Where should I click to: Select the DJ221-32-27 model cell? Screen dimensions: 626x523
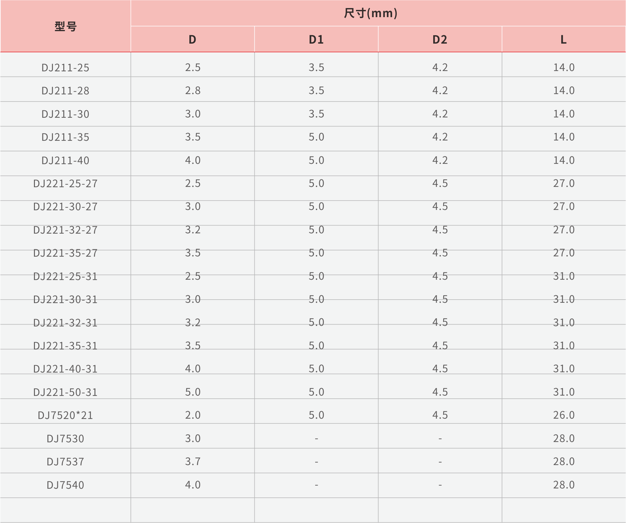pos(65,230)
